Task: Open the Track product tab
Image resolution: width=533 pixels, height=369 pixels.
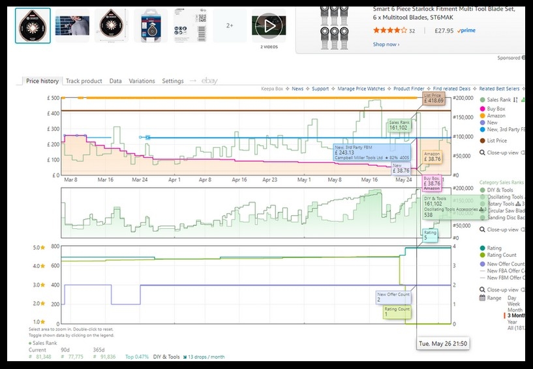Action: tap(84, 81)
